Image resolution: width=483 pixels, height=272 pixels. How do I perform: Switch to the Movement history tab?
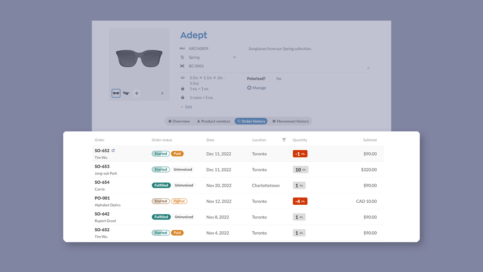[x=291, y=121]
